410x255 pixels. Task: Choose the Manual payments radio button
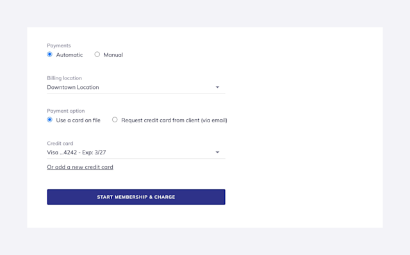(x=97, y=54)
